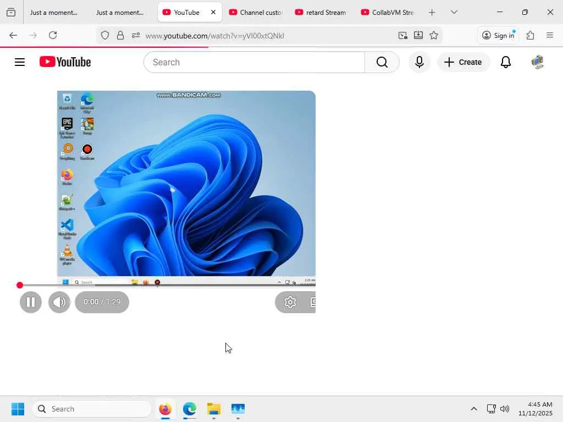This screenshot has width=563, height=422.
Task: Open site permissions icon in address bar
Action: (136, 35)
